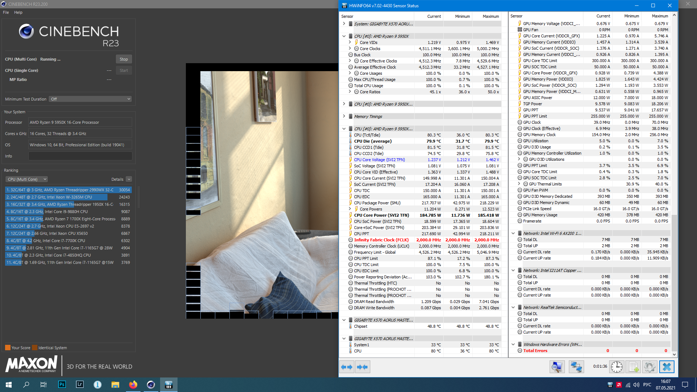
Task: Open Firefox from the taskbar
Action: (x=133, y=385)
